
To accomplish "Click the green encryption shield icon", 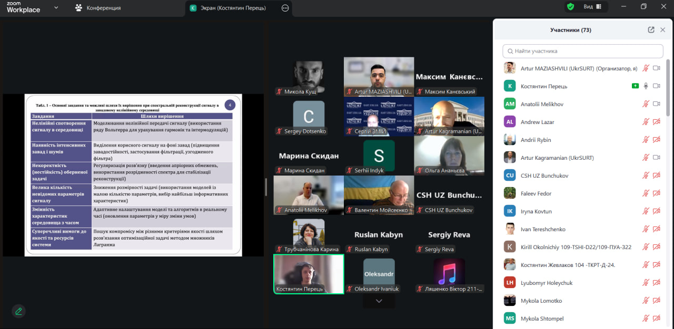I will point(570,7).
